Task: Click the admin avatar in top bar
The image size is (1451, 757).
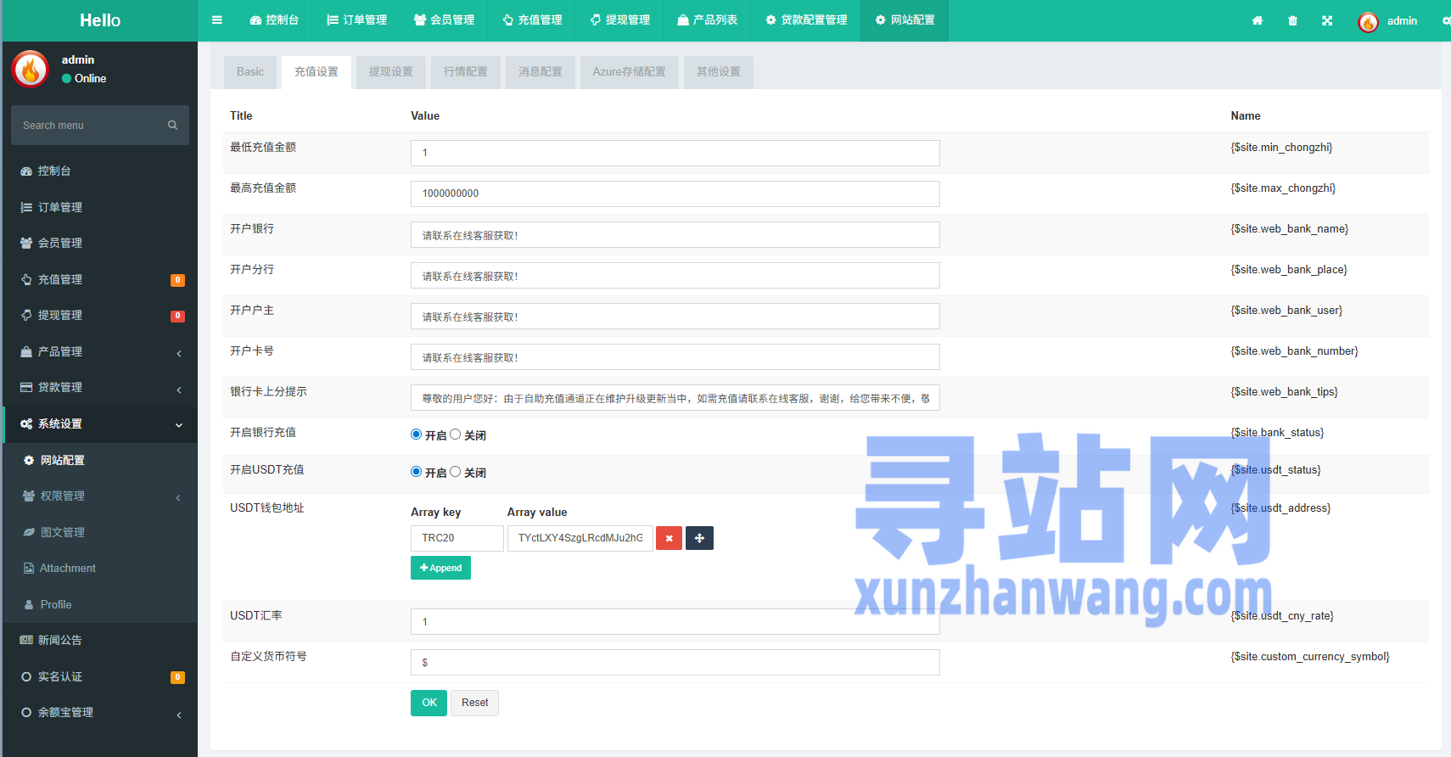Action: (x=1368, y=22)
